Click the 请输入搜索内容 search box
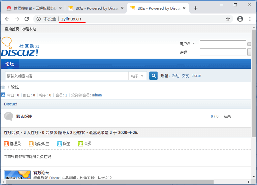Viewport: 257px width, 185px height. (67, 76)
